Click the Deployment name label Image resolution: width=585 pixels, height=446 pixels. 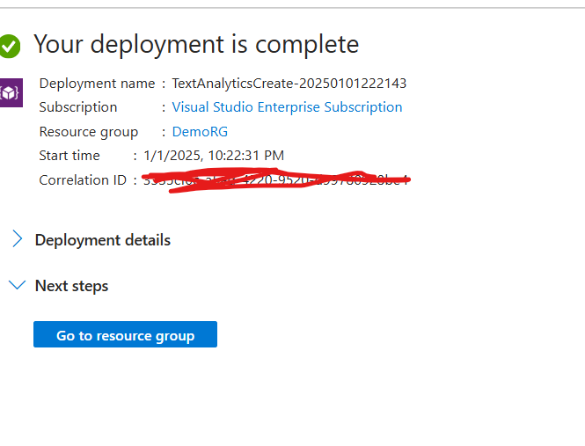[x=97, y=84]
